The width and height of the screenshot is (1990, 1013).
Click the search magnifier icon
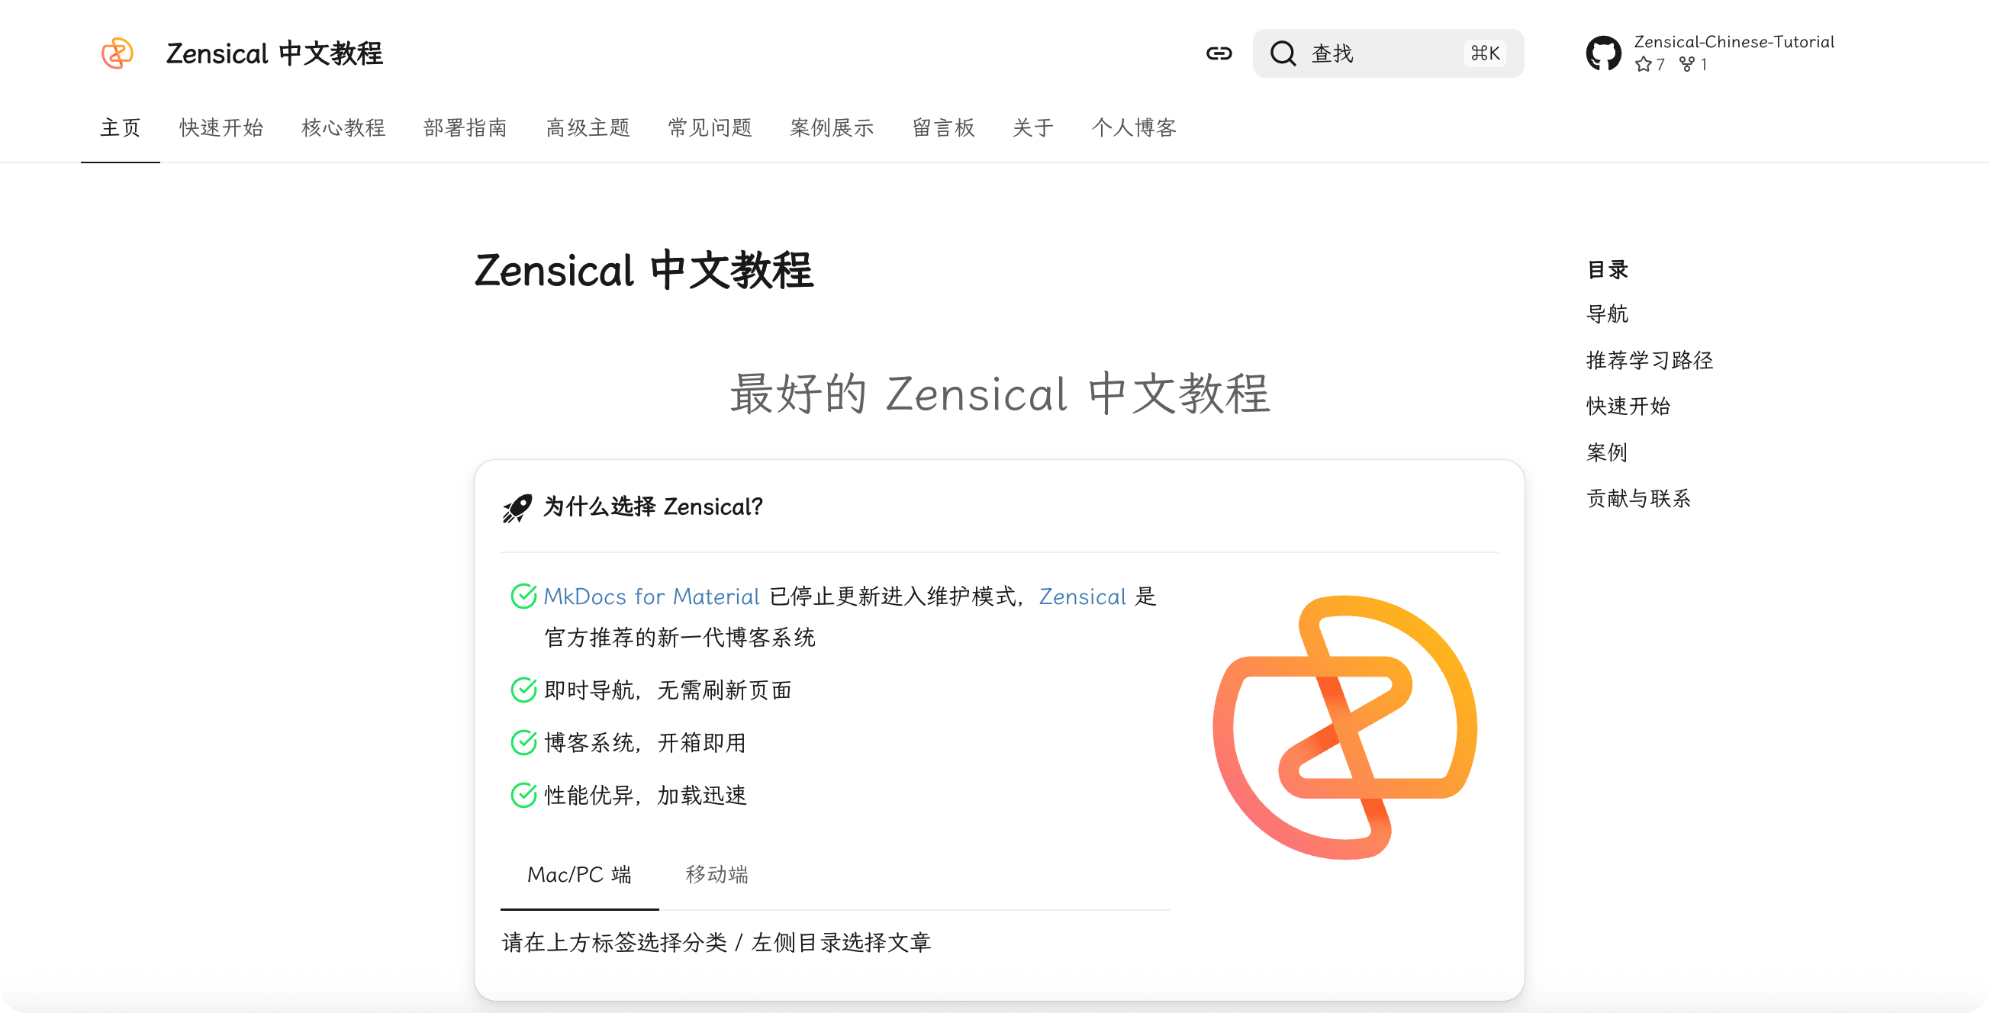(1283, 53)
